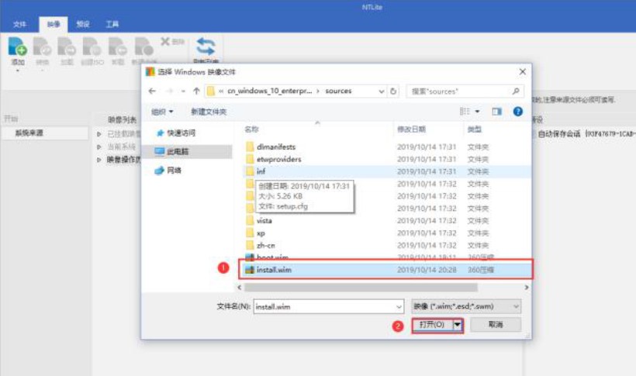The image size is (636, 376).
Task: Open the view options dropdown arrow
Action: (478, 112)
